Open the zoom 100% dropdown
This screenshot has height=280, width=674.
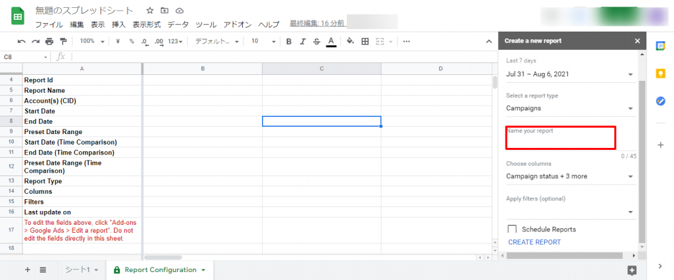(x=92, y=41)
